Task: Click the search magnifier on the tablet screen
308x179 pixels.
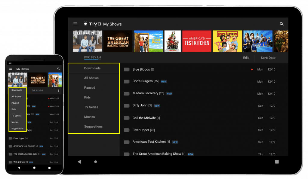Action: point(282,24)
